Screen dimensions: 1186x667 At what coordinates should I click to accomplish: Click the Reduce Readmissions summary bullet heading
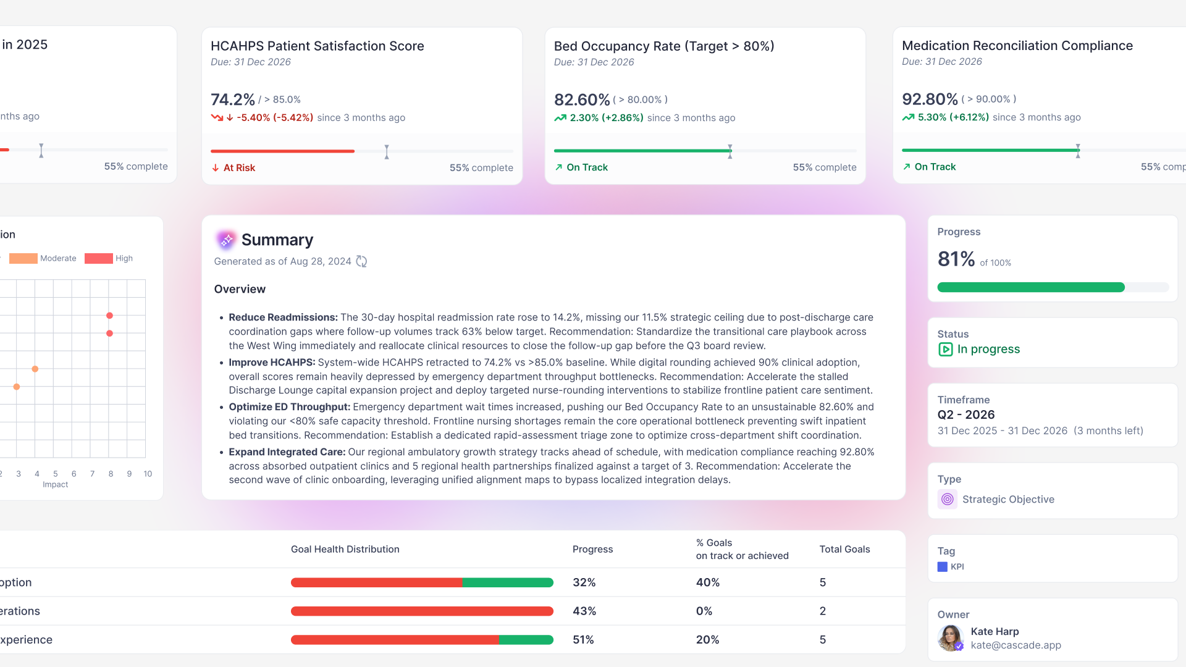pos(283,317)
